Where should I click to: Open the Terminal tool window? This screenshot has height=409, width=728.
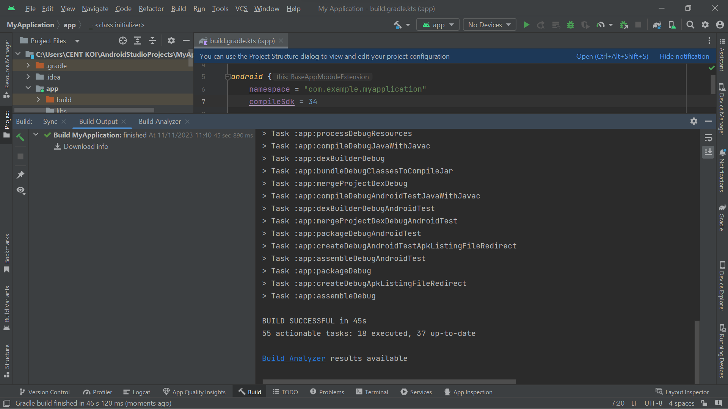[x=372, y=392]
